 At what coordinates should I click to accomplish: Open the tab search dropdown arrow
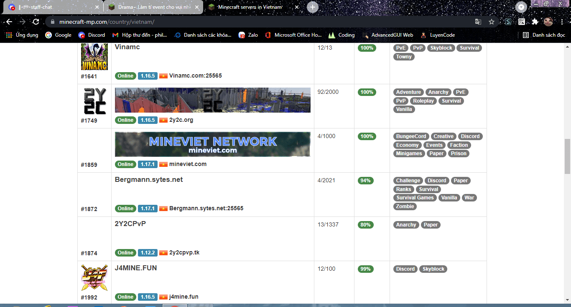521,7
